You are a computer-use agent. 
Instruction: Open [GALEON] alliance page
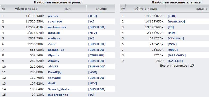pos(175,61)
